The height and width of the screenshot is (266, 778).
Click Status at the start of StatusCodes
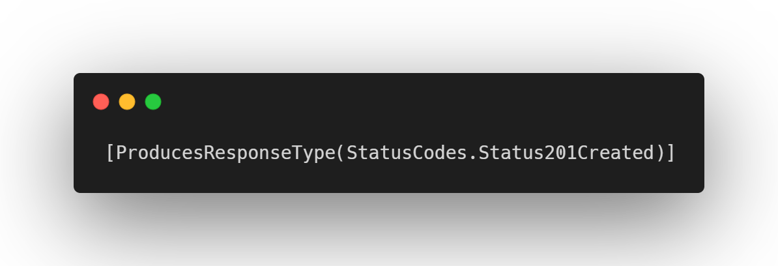379,153
